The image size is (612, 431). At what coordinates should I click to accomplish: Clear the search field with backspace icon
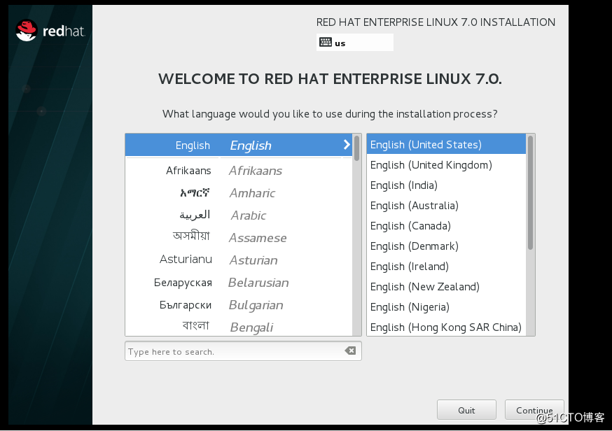click(350, 351)
